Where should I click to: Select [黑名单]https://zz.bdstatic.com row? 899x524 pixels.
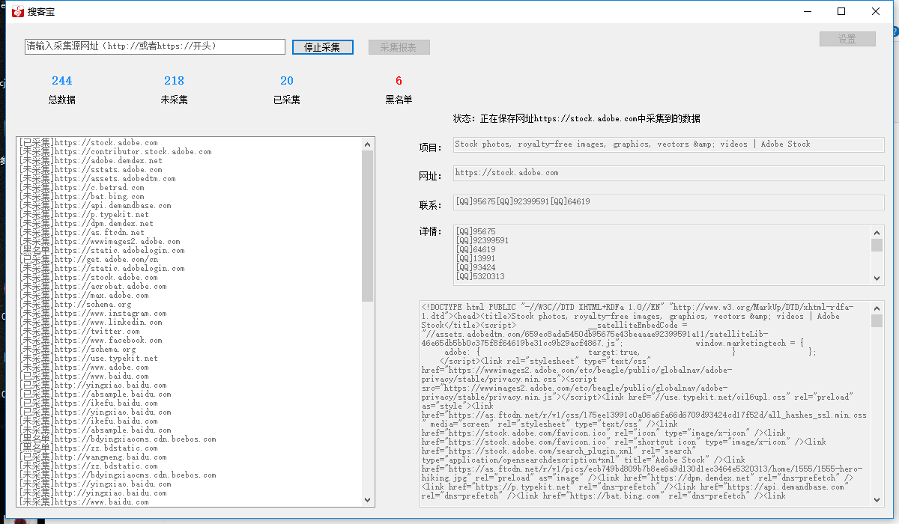(x=190, y=448)
